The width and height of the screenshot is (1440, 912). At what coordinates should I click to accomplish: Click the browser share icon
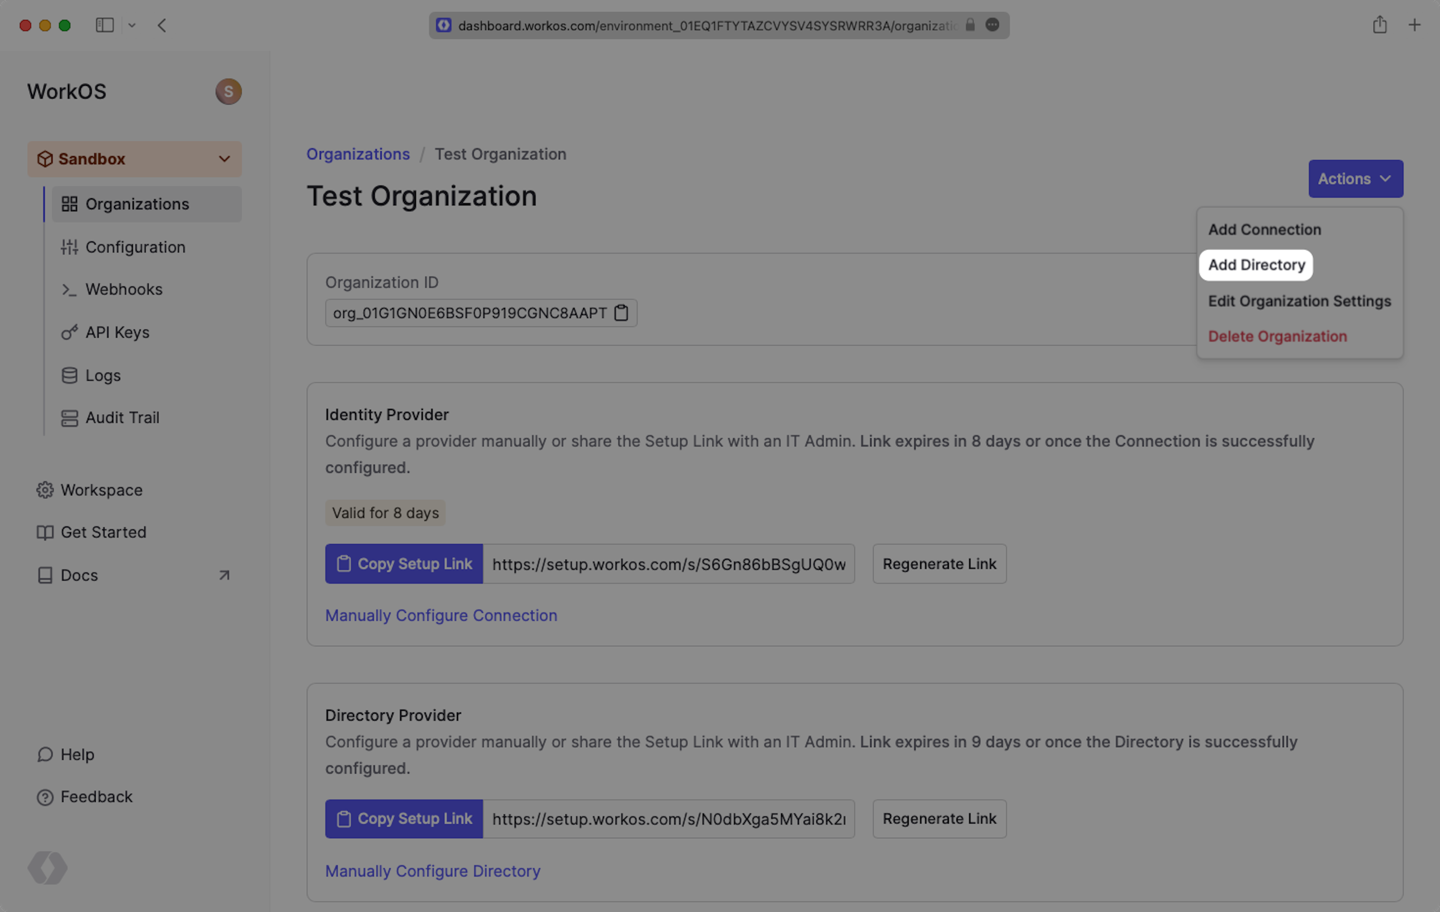coord(1379,25)
